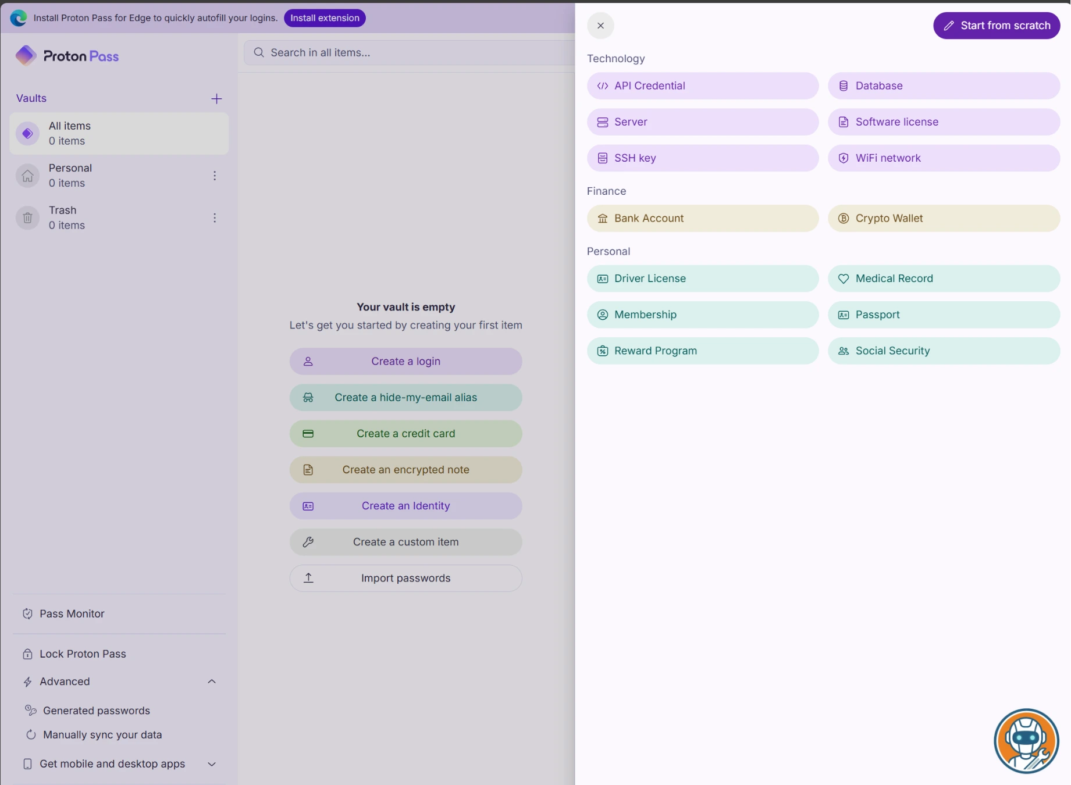Open Generated passwords
The height and width of the screenshot is (785, 1071).
coord(96,711)
